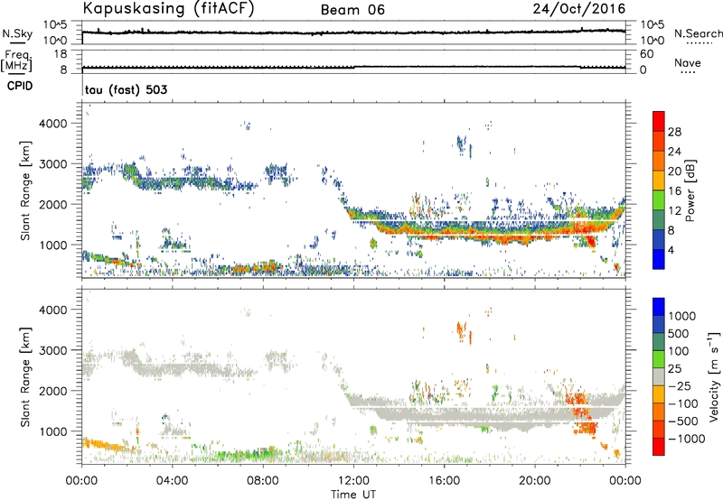The image size is (723, 500).
Task: Click the 12 label on Power colorbar
Action: click(674, 210)
